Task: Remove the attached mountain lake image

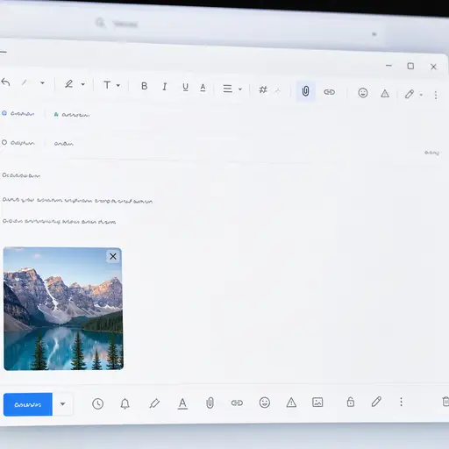Action: (x=113, y=256)
